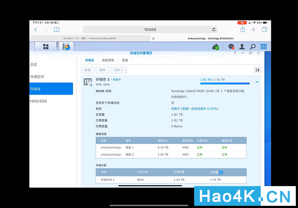Viewport: 298px width, 208px height.
Task: Reload the 10.0.0.6 page
Action: [214, 29]
